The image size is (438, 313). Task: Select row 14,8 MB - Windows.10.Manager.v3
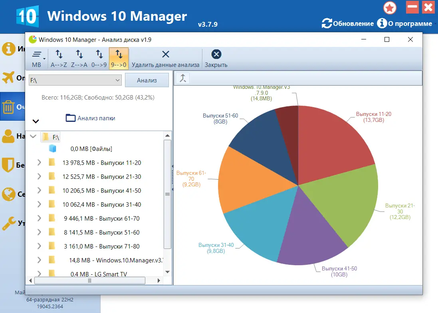(x=116, y=260)
